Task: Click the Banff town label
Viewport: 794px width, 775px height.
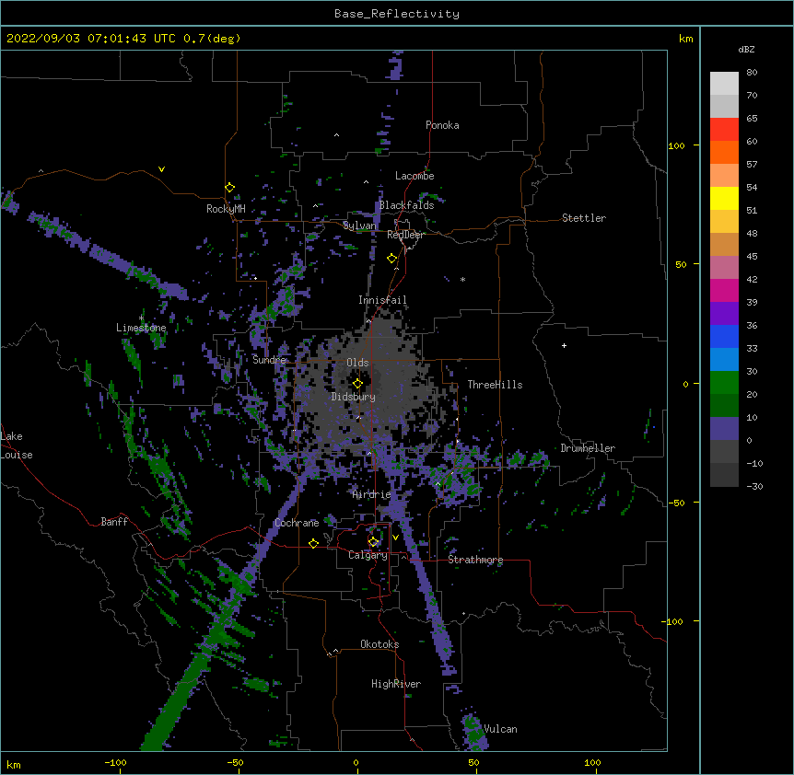Action: tap(114, 522)
